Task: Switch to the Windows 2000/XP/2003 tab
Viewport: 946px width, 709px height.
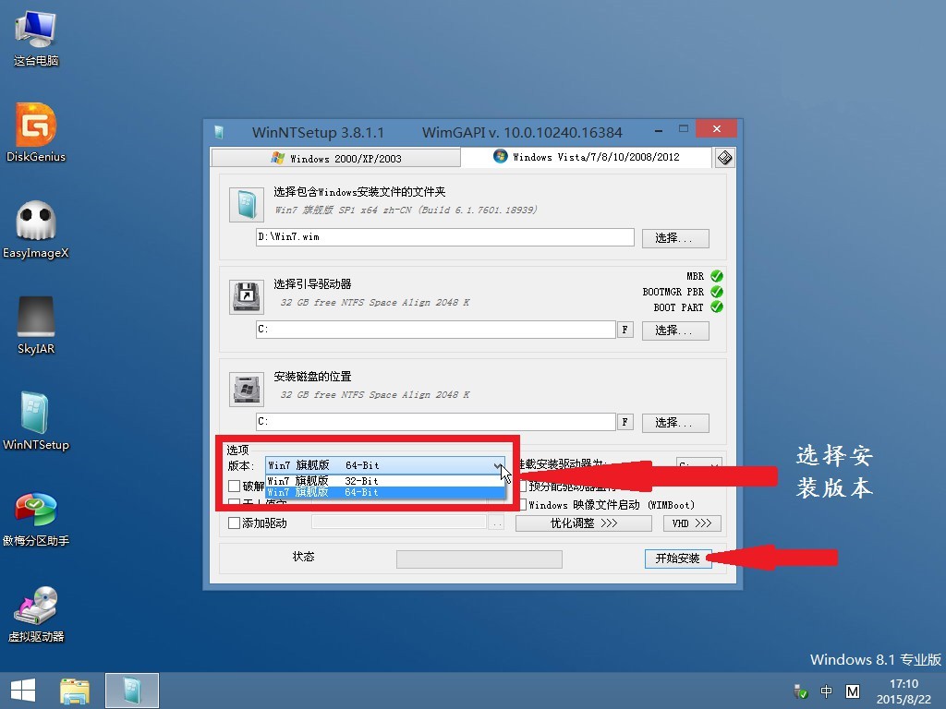Action: click(x=335, y=157)
